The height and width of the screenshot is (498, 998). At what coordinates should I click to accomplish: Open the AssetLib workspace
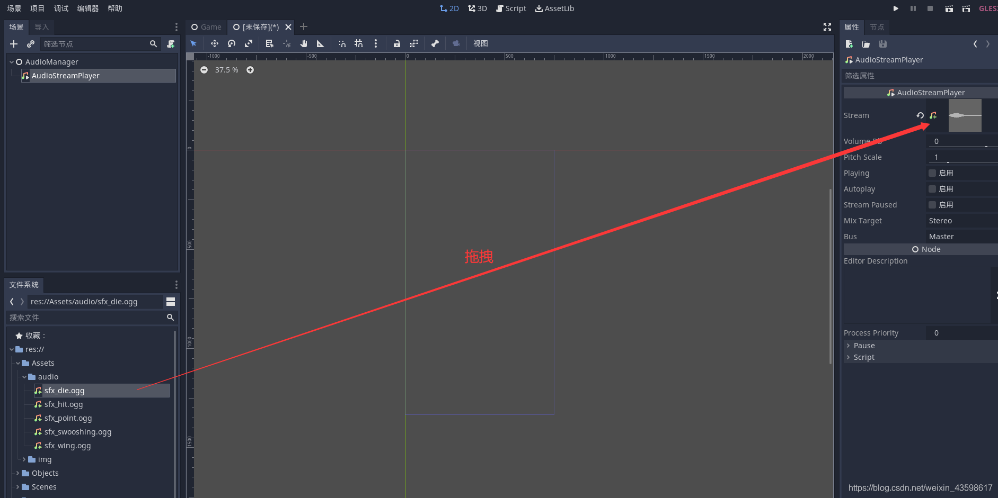click(x=554, y=8)
